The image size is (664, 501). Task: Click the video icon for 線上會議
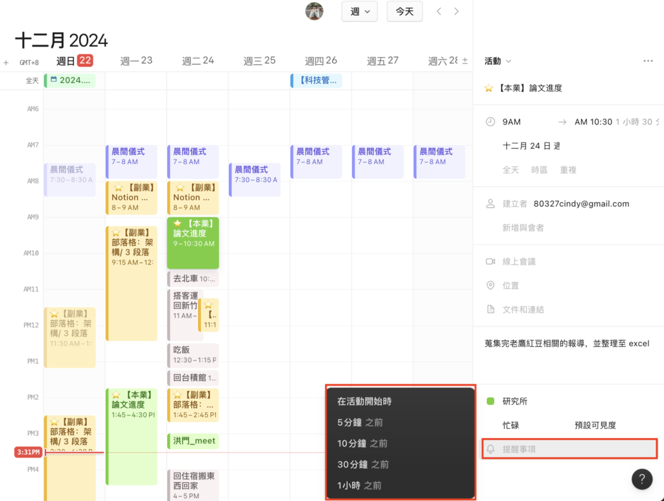(491, 261)
